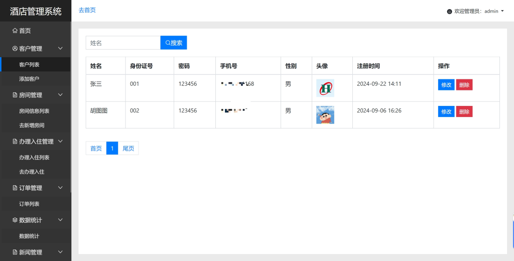Click 删除 button for 张三
This screenshot has width=514, height=261.
coord(464,85)
